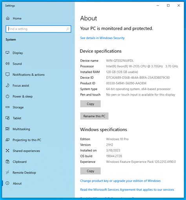Click the Windows specifications heading

pyautogui.click(x=104, y=130)
